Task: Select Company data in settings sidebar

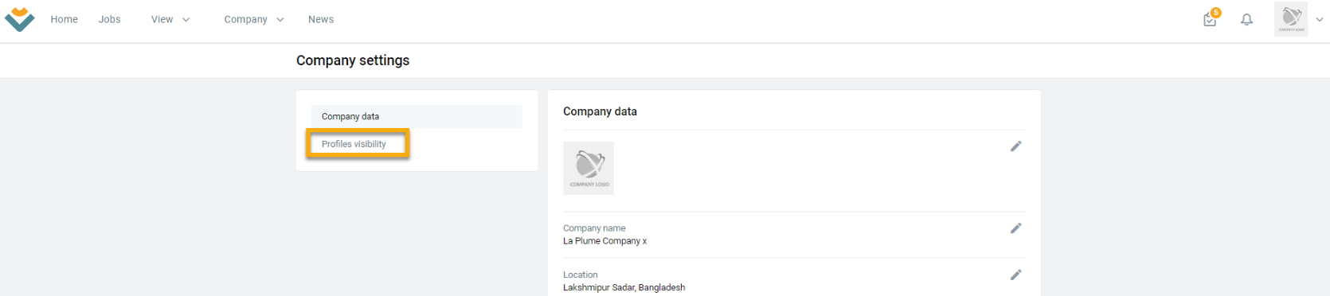Action: click(x=417, y=116)
